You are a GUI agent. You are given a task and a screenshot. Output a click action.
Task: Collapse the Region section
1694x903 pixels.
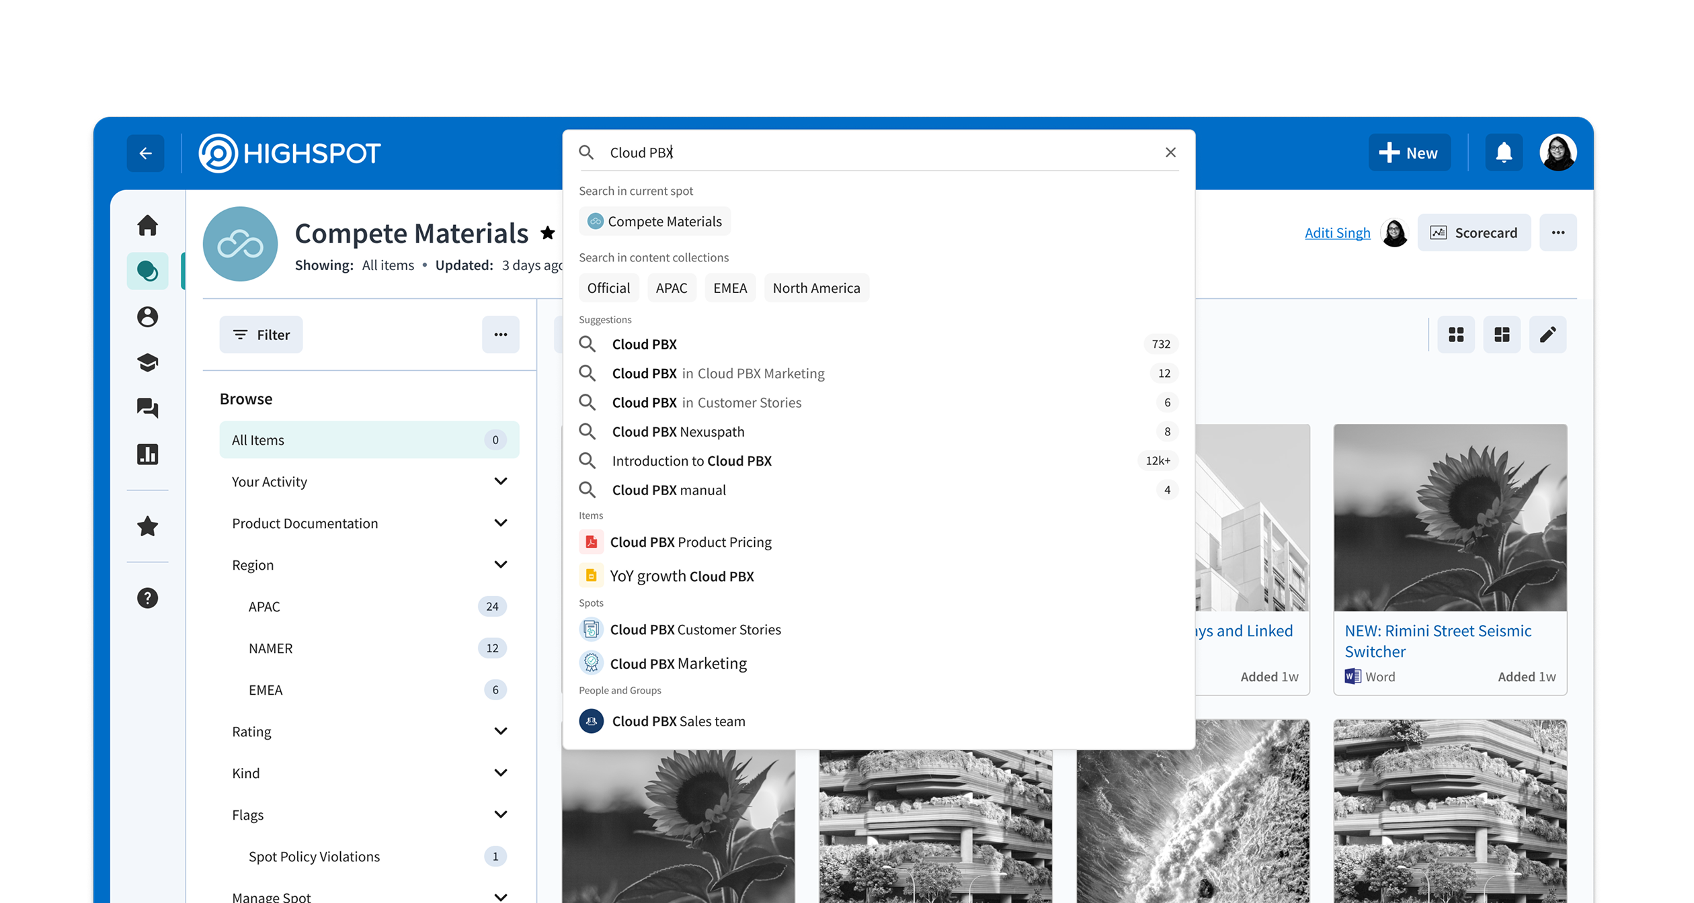[500, 565]
